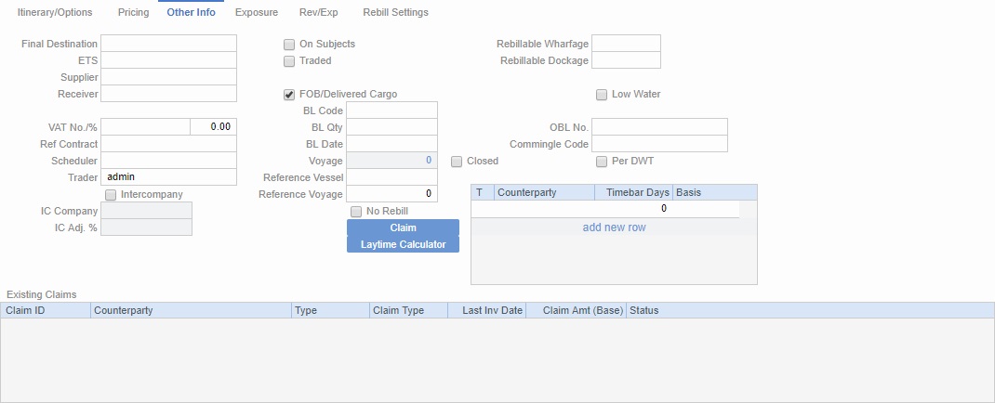Uncheck FOB/Delivered Cargo checkbox
995x403 pixels.
(x=289, y=95)
